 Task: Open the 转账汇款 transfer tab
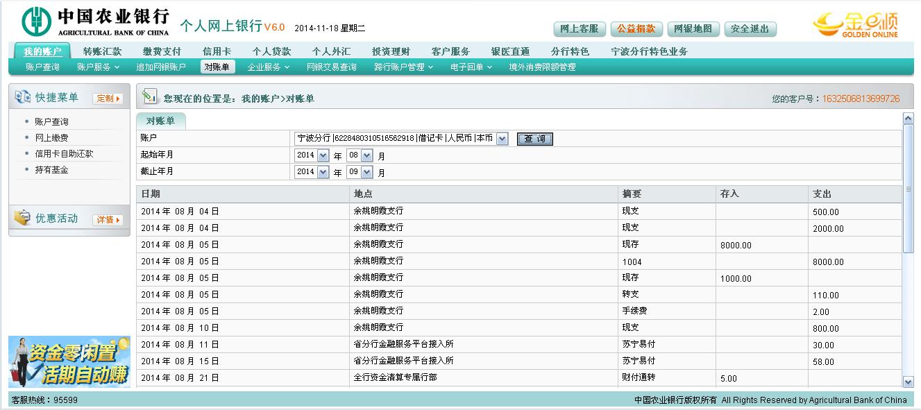pos(102,51)
